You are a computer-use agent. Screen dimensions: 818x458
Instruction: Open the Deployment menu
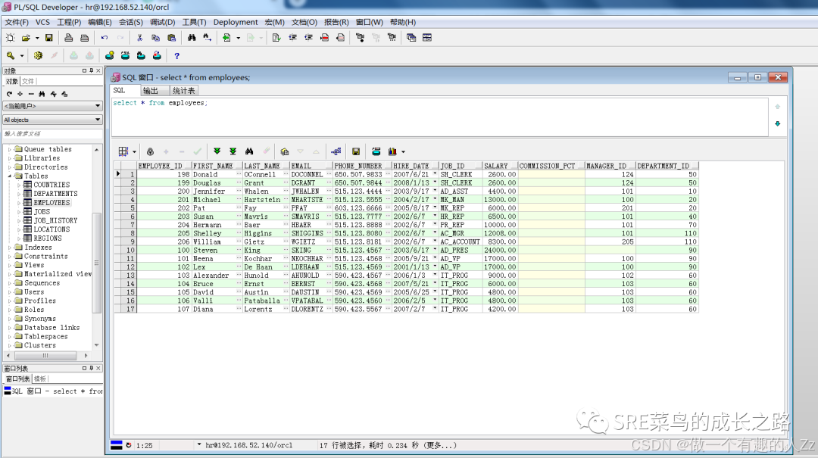236,22
